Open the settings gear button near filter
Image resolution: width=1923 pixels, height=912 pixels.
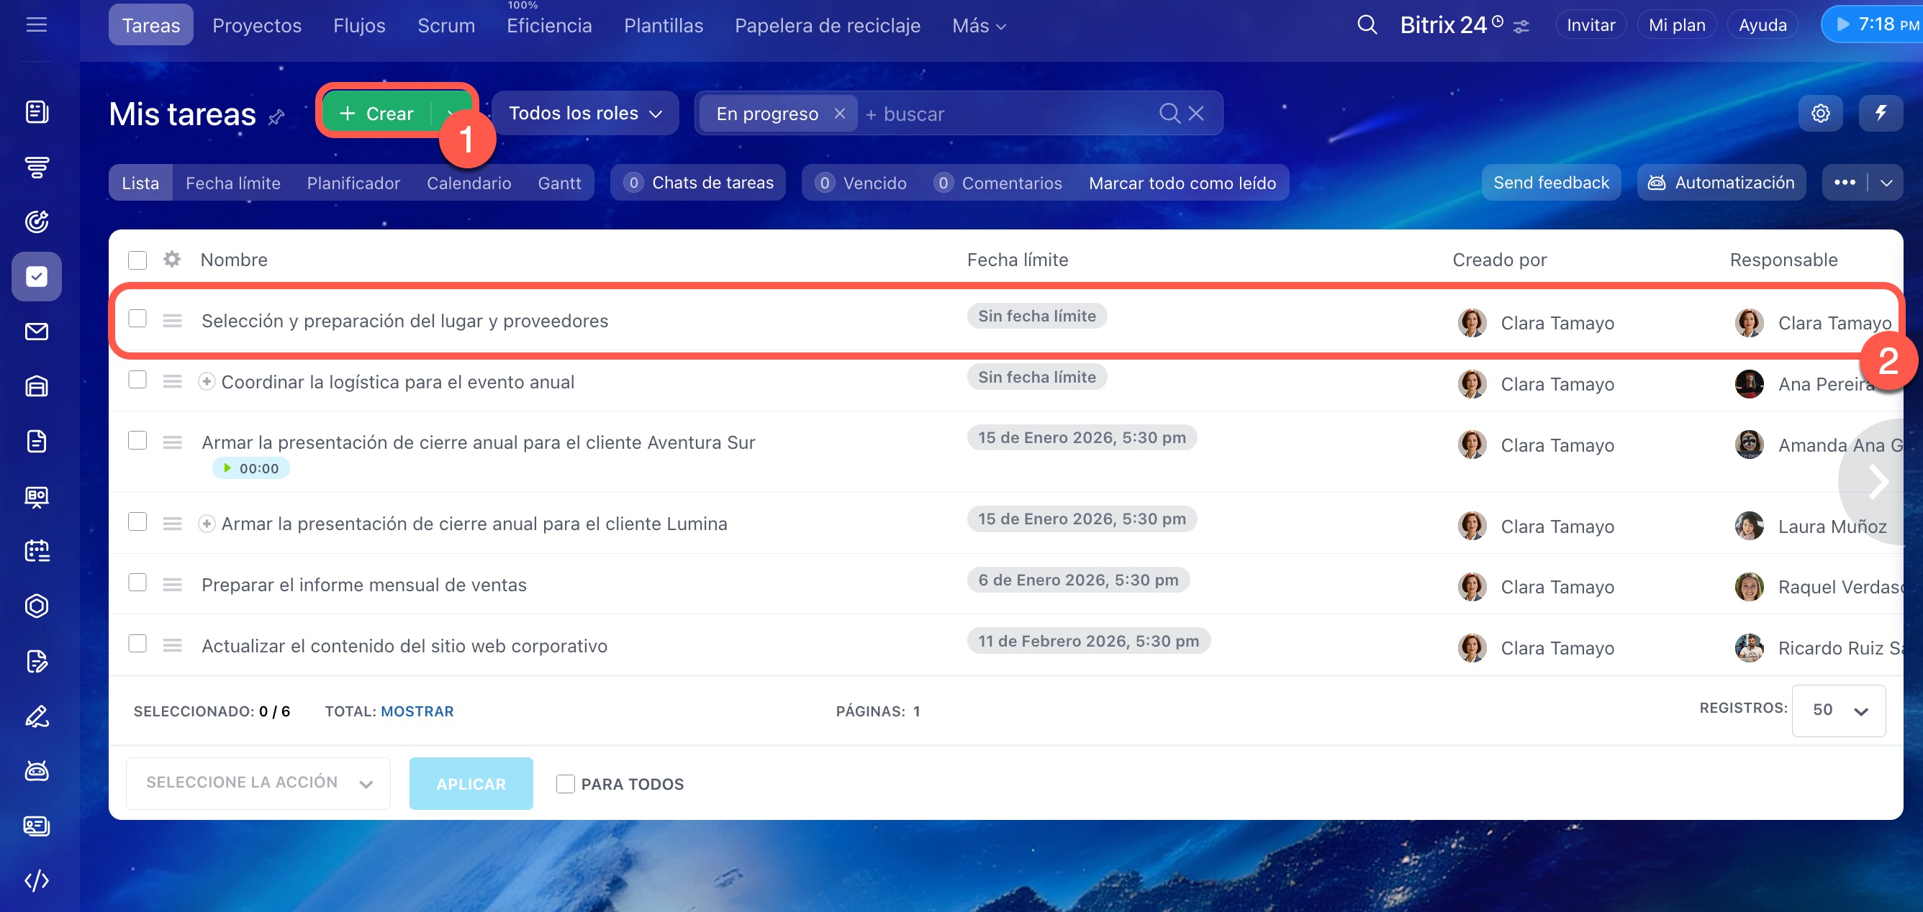[x=1820, y=114]
